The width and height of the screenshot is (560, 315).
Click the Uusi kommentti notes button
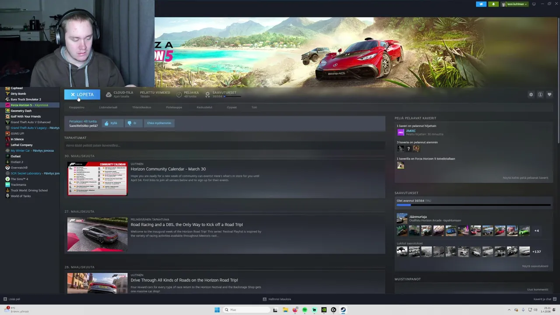tap(538, 290)
